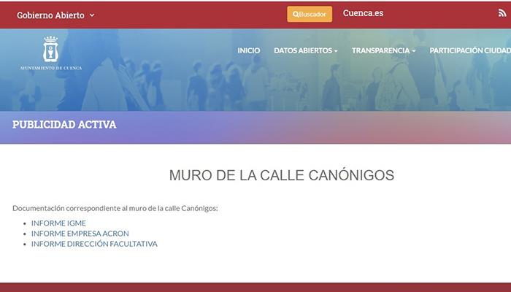Image resolution: width=511 pixels, height=292 pixels.
Task: Click the PUBLICIDAD ACTIVA section heading
Action: pos(64,125)
